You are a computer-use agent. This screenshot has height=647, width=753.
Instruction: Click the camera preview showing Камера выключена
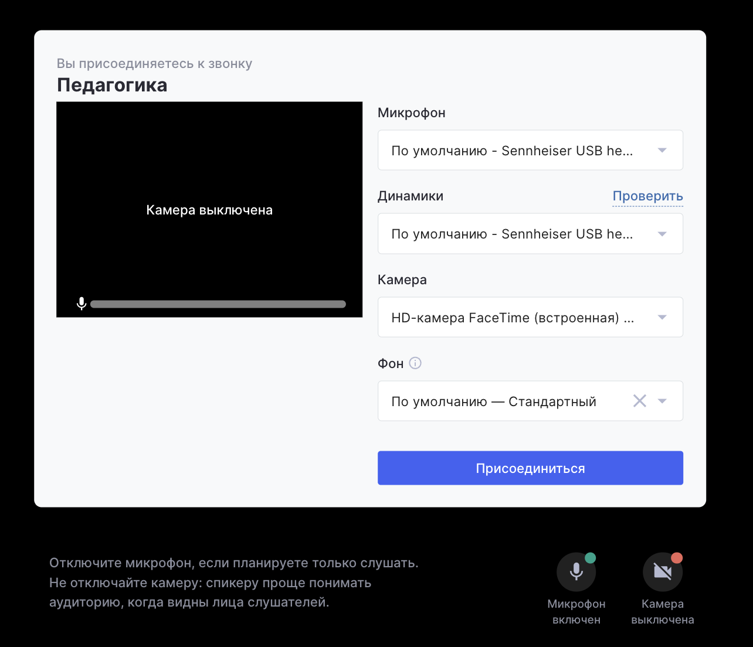209,209
